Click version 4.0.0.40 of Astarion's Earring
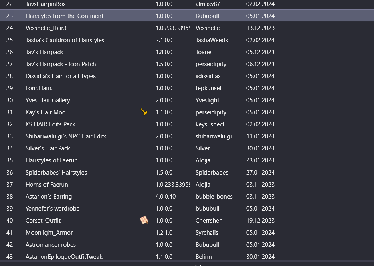Viewport: 374px width, 266px height. (166, 197)
